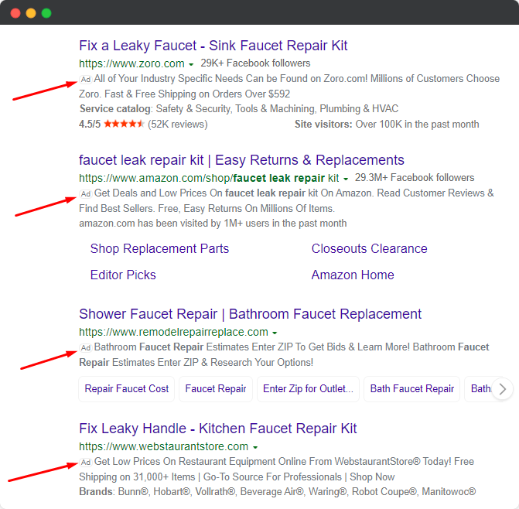
Task: Click the green maximize window button
Action: click(46, 13)
